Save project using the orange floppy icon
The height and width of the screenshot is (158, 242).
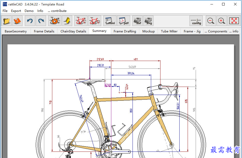coord(17,21)
